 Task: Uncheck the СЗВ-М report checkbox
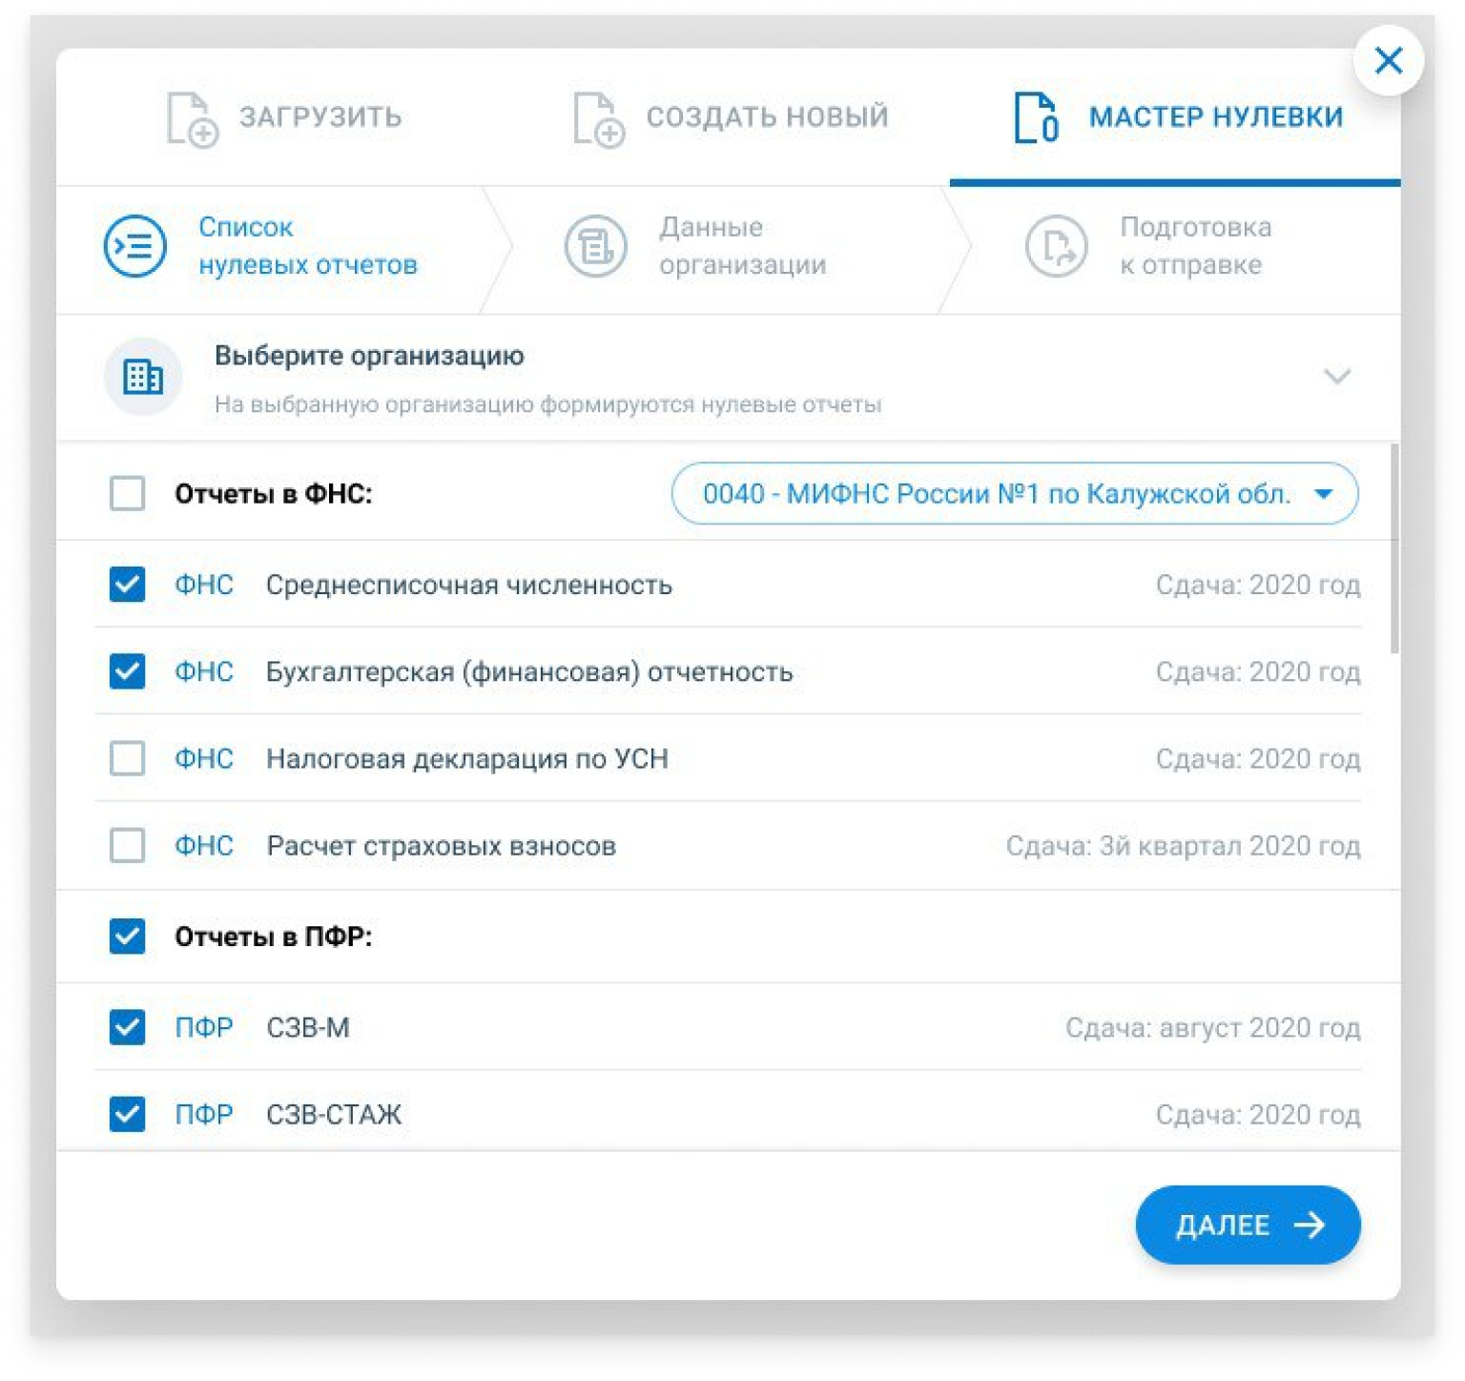pyautogui.click(x=127, y=1028)
